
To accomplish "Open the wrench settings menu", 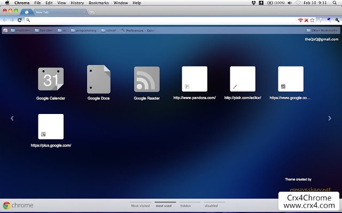I will [337, 20].
